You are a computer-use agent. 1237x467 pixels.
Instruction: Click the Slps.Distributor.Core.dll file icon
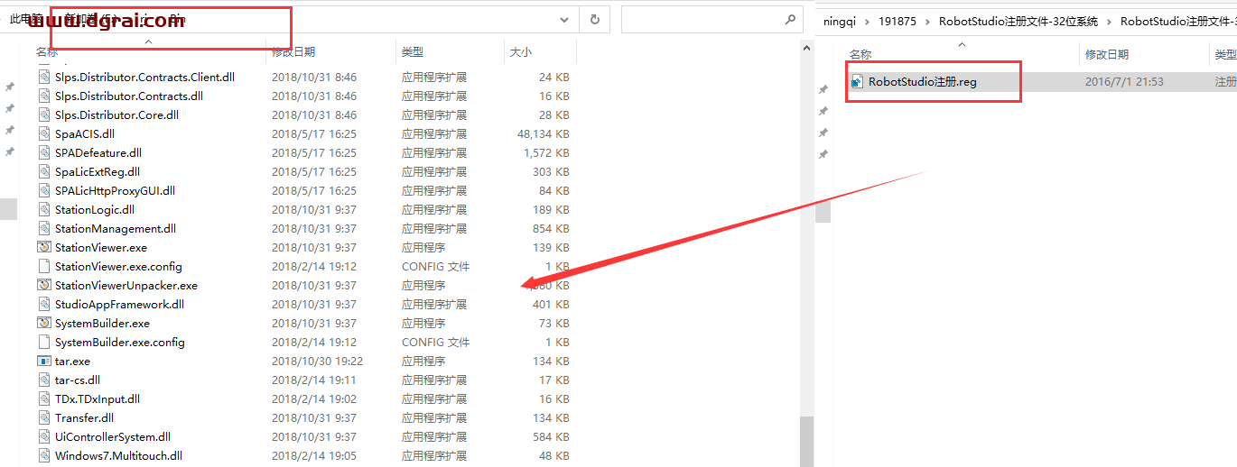click(44, 115)
